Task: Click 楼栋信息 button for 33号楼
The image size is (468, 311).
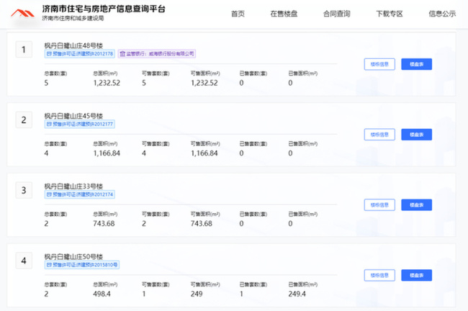Action: click(x=379, y=205)
